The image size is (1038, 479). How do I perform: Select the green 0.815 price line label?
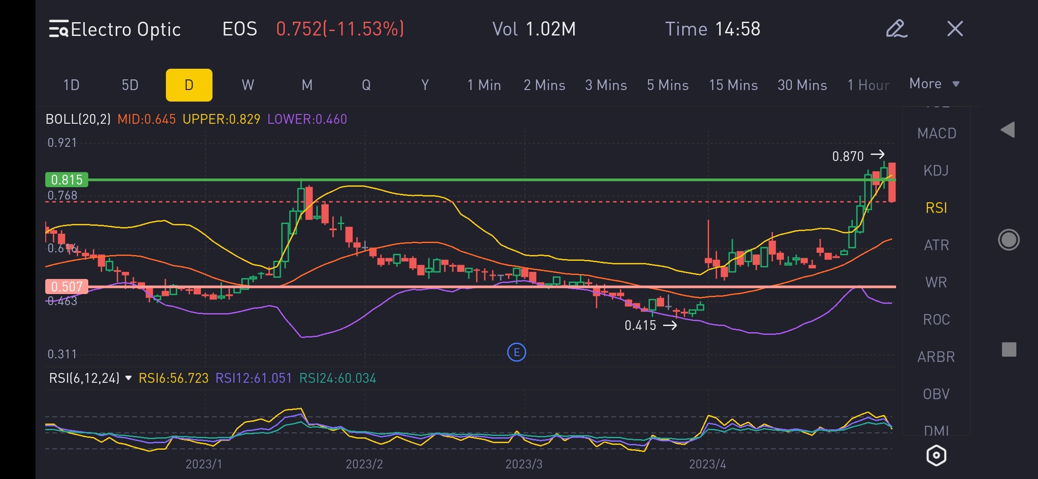tap(67, 180)
